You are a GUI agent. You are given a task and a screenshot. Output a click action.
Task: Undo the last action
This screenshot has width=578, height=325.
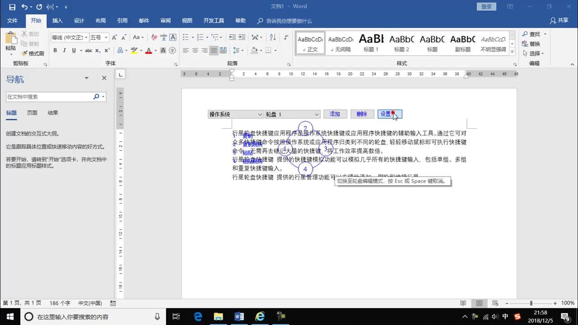(24, 7)
